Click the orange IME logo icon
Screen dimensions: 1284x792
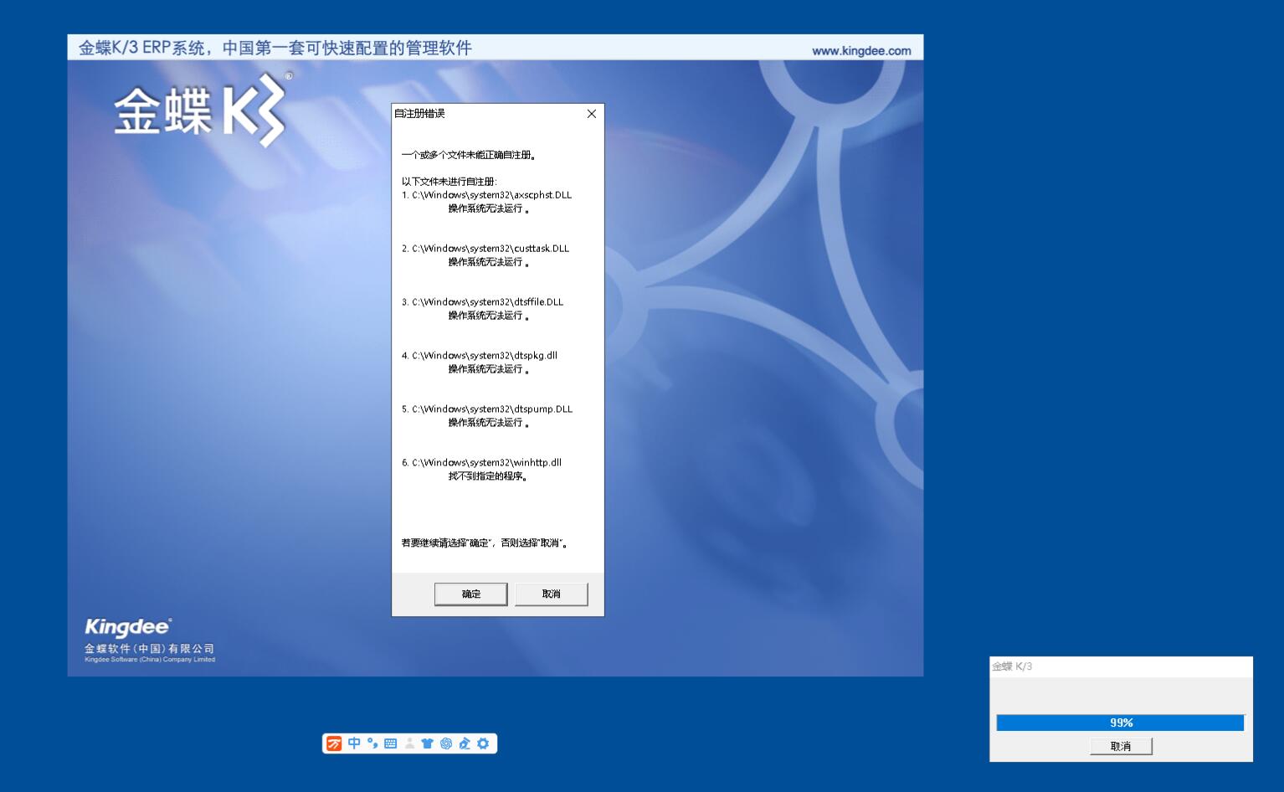pyautogui.click(x=334, y=743)
